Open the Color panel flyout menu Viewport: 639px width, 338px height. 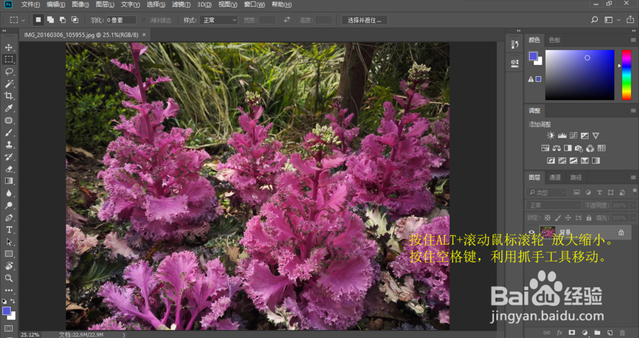(633, 40)
